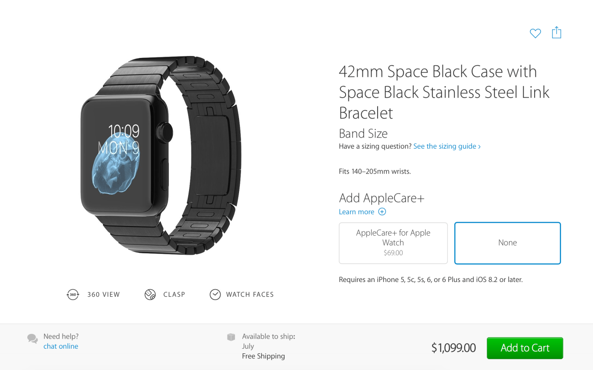Show the WATCH FACES text label
593x370 pixels.
click(250, 295)
